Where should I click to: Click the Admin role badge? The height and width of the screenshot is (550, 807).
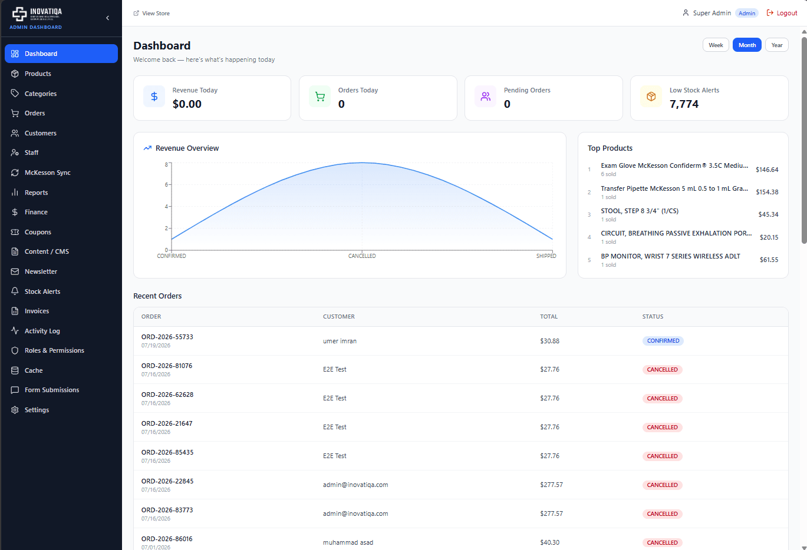(747, 13)
